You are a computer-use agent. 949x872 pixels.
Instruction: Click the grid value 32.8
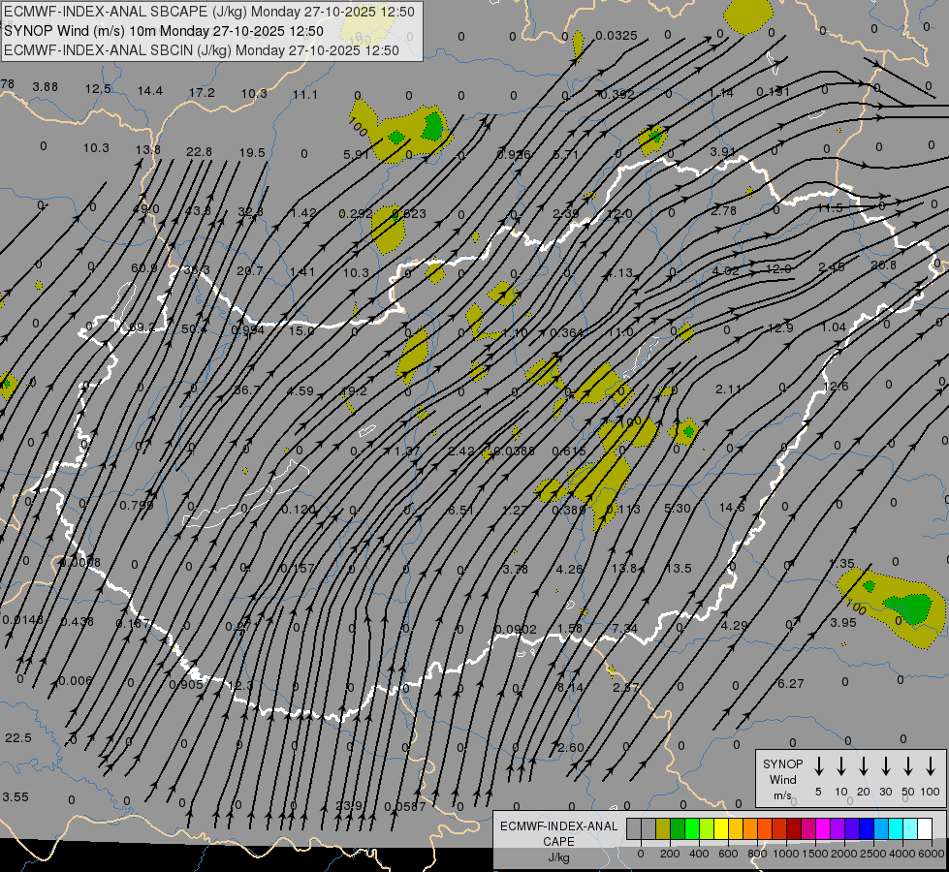click(x=250, y=212)
